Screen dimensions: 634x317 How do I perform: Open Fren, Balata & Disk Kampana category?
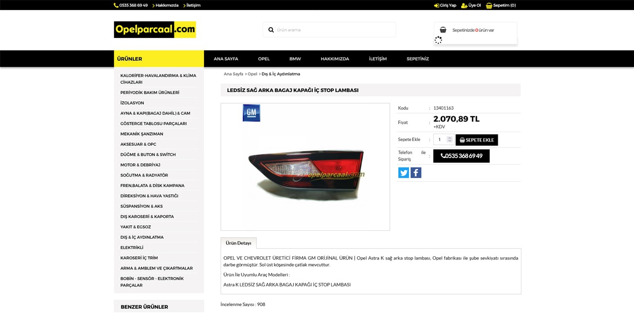point(153,185)
